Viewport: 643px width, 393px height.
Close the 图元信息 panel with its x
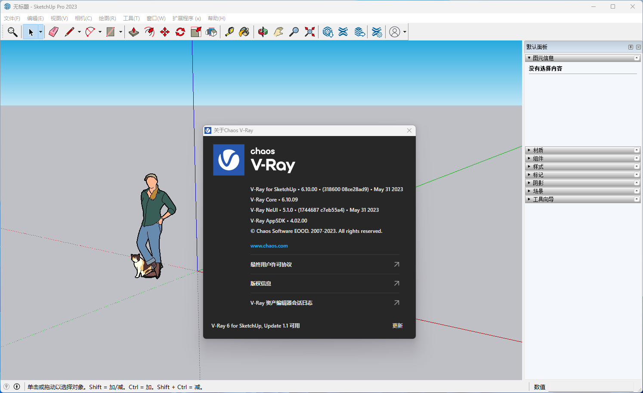(637, 58)
